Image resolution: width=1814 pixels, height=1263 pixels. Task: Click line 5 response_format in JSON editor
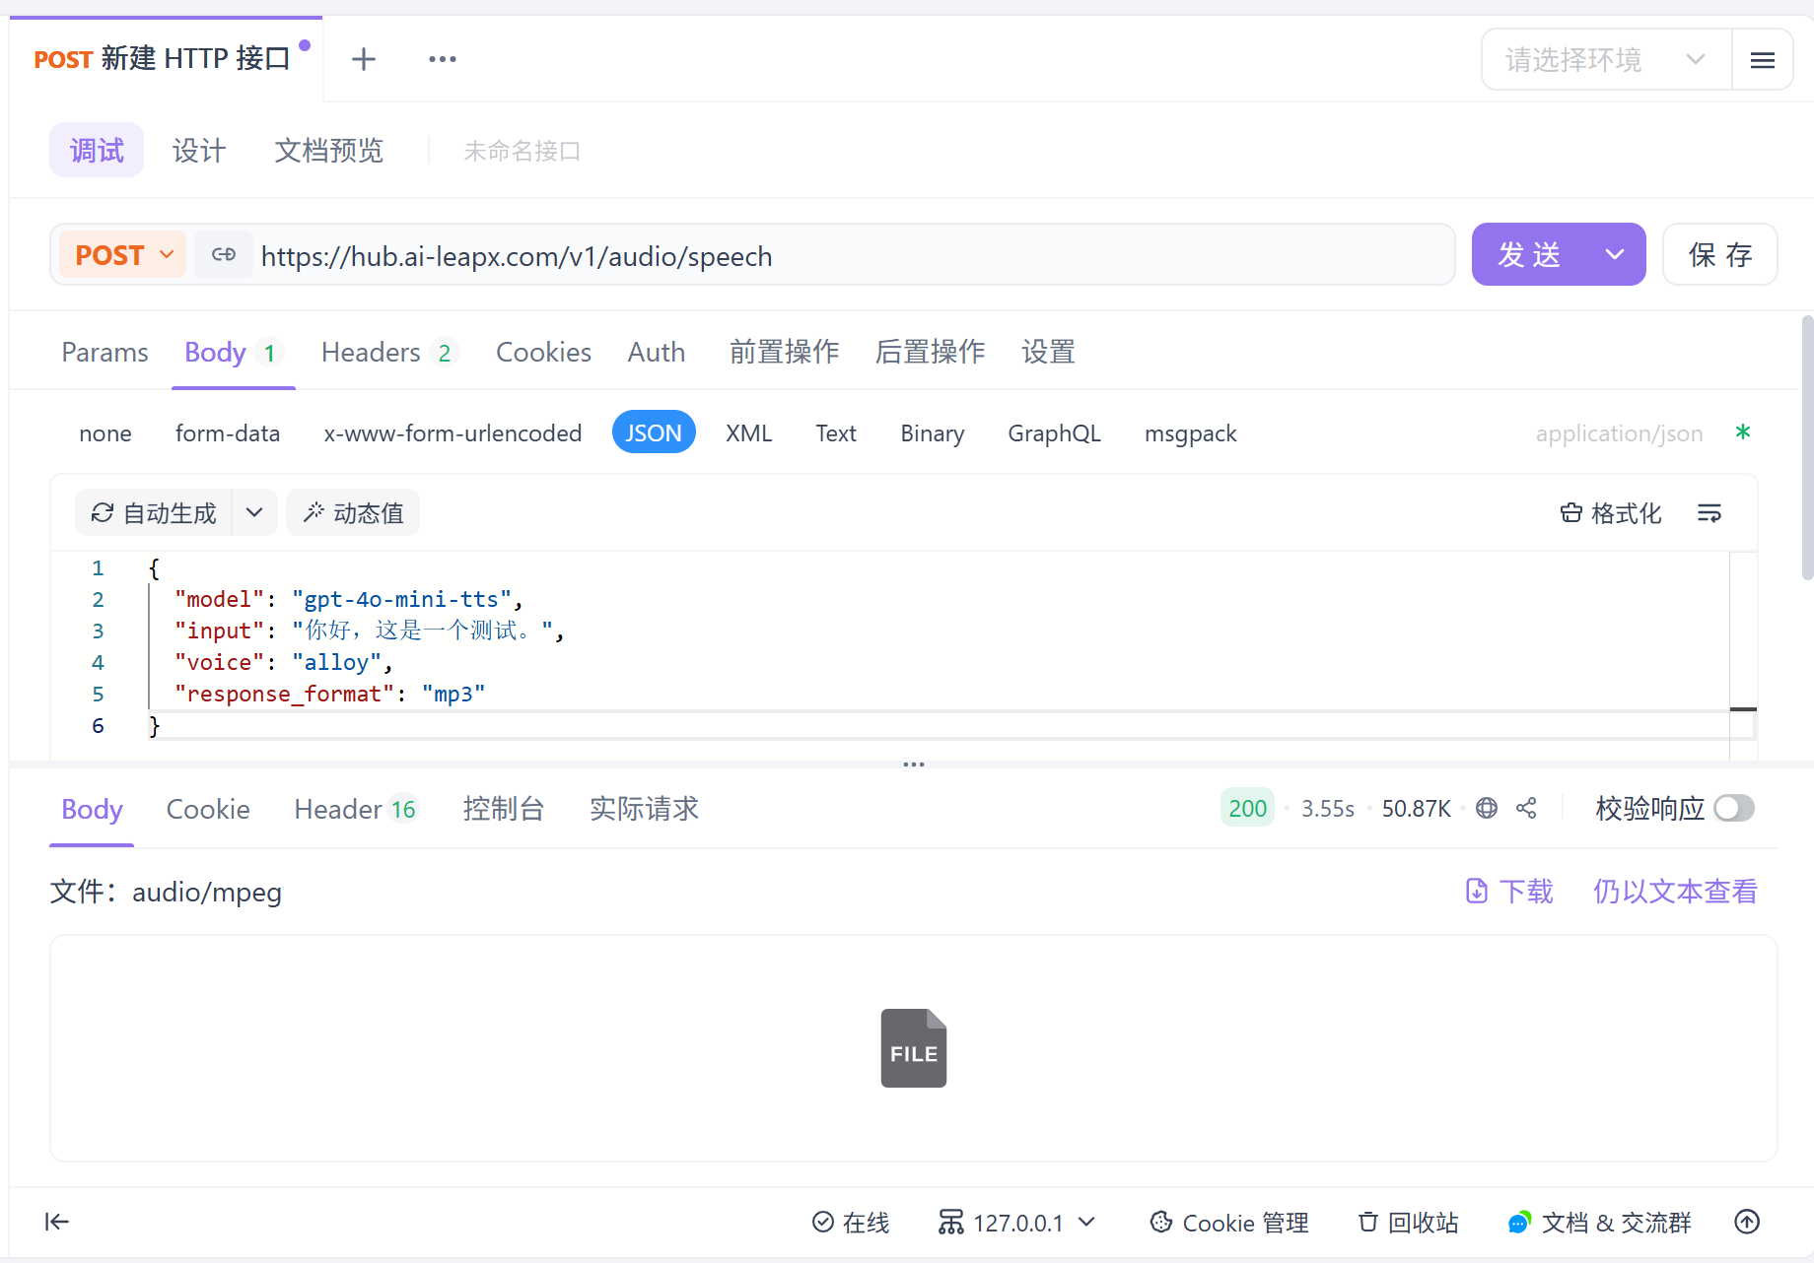(x=329, y=695)
